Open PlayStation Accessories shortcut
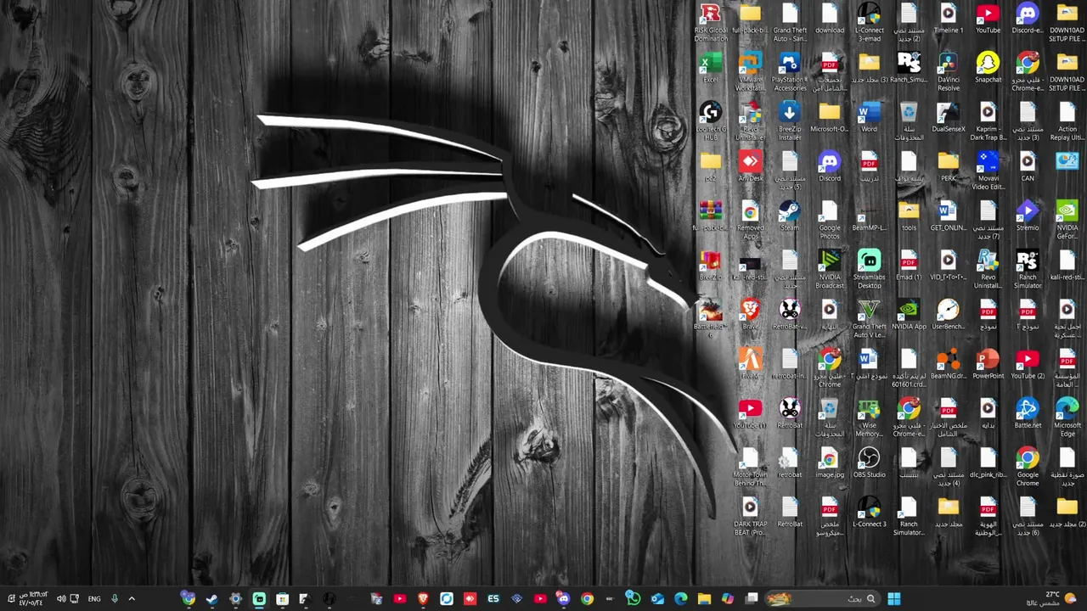This screenshot has height=611, width=1087. [790, 72]
